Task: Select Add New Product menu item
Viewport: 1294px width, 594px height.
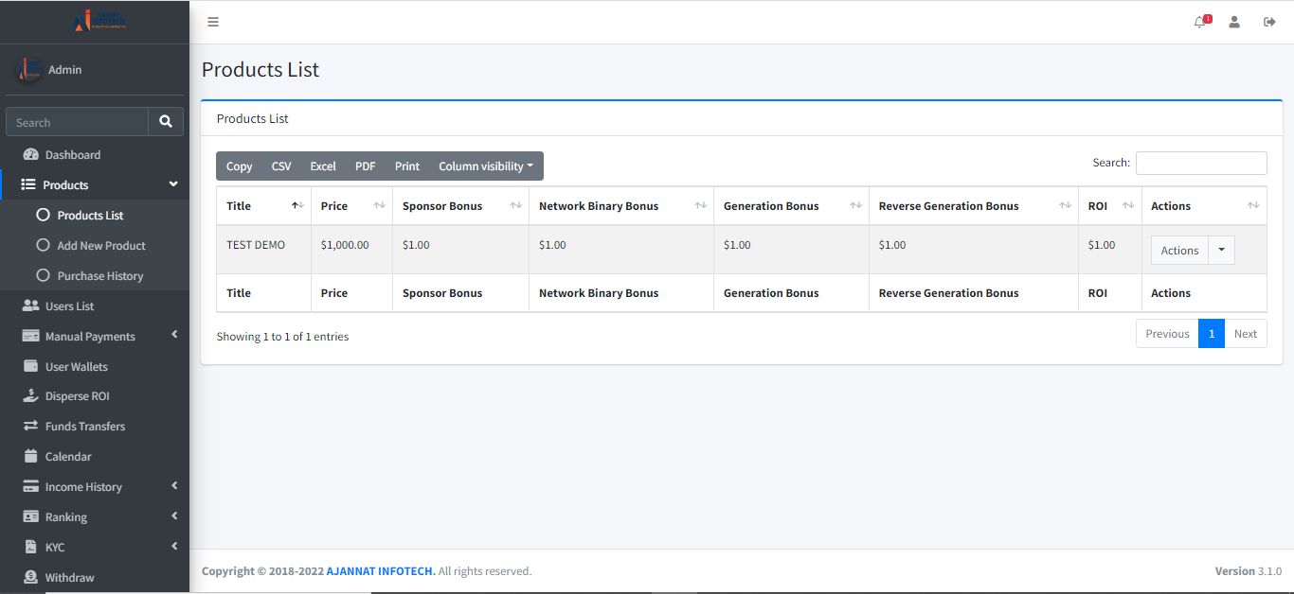Action: pyautogui.click(x=100, y=246)
